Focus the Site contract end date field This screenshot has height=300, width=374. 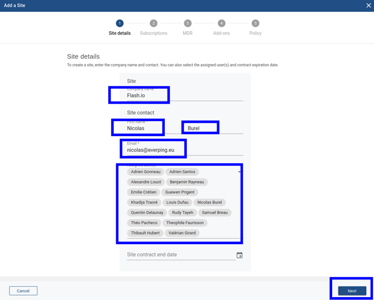[181, 255]
